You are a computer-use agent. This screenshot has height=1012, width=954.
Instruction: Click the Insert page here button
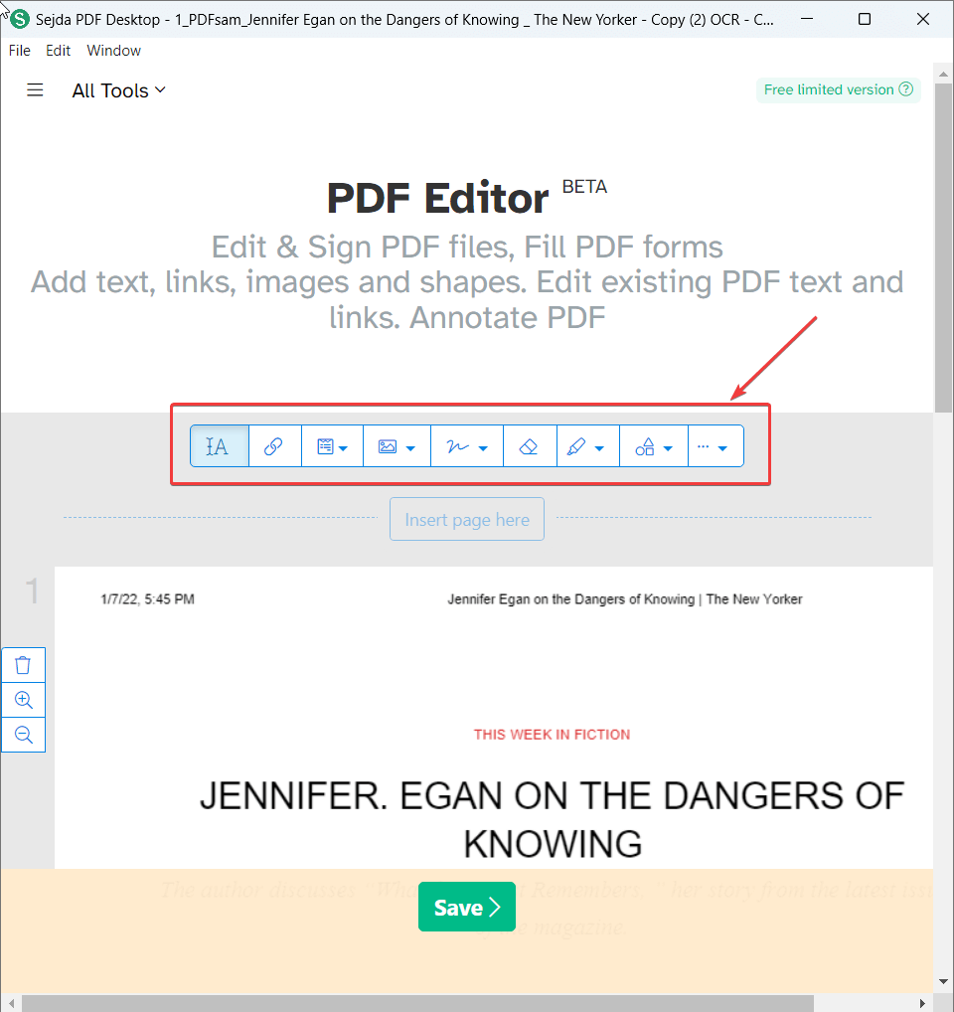(467, 520)
